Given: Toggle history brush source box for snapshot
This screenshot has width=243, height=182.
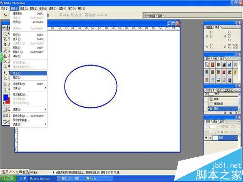Looking at the screenshot, I should [206, 94].
